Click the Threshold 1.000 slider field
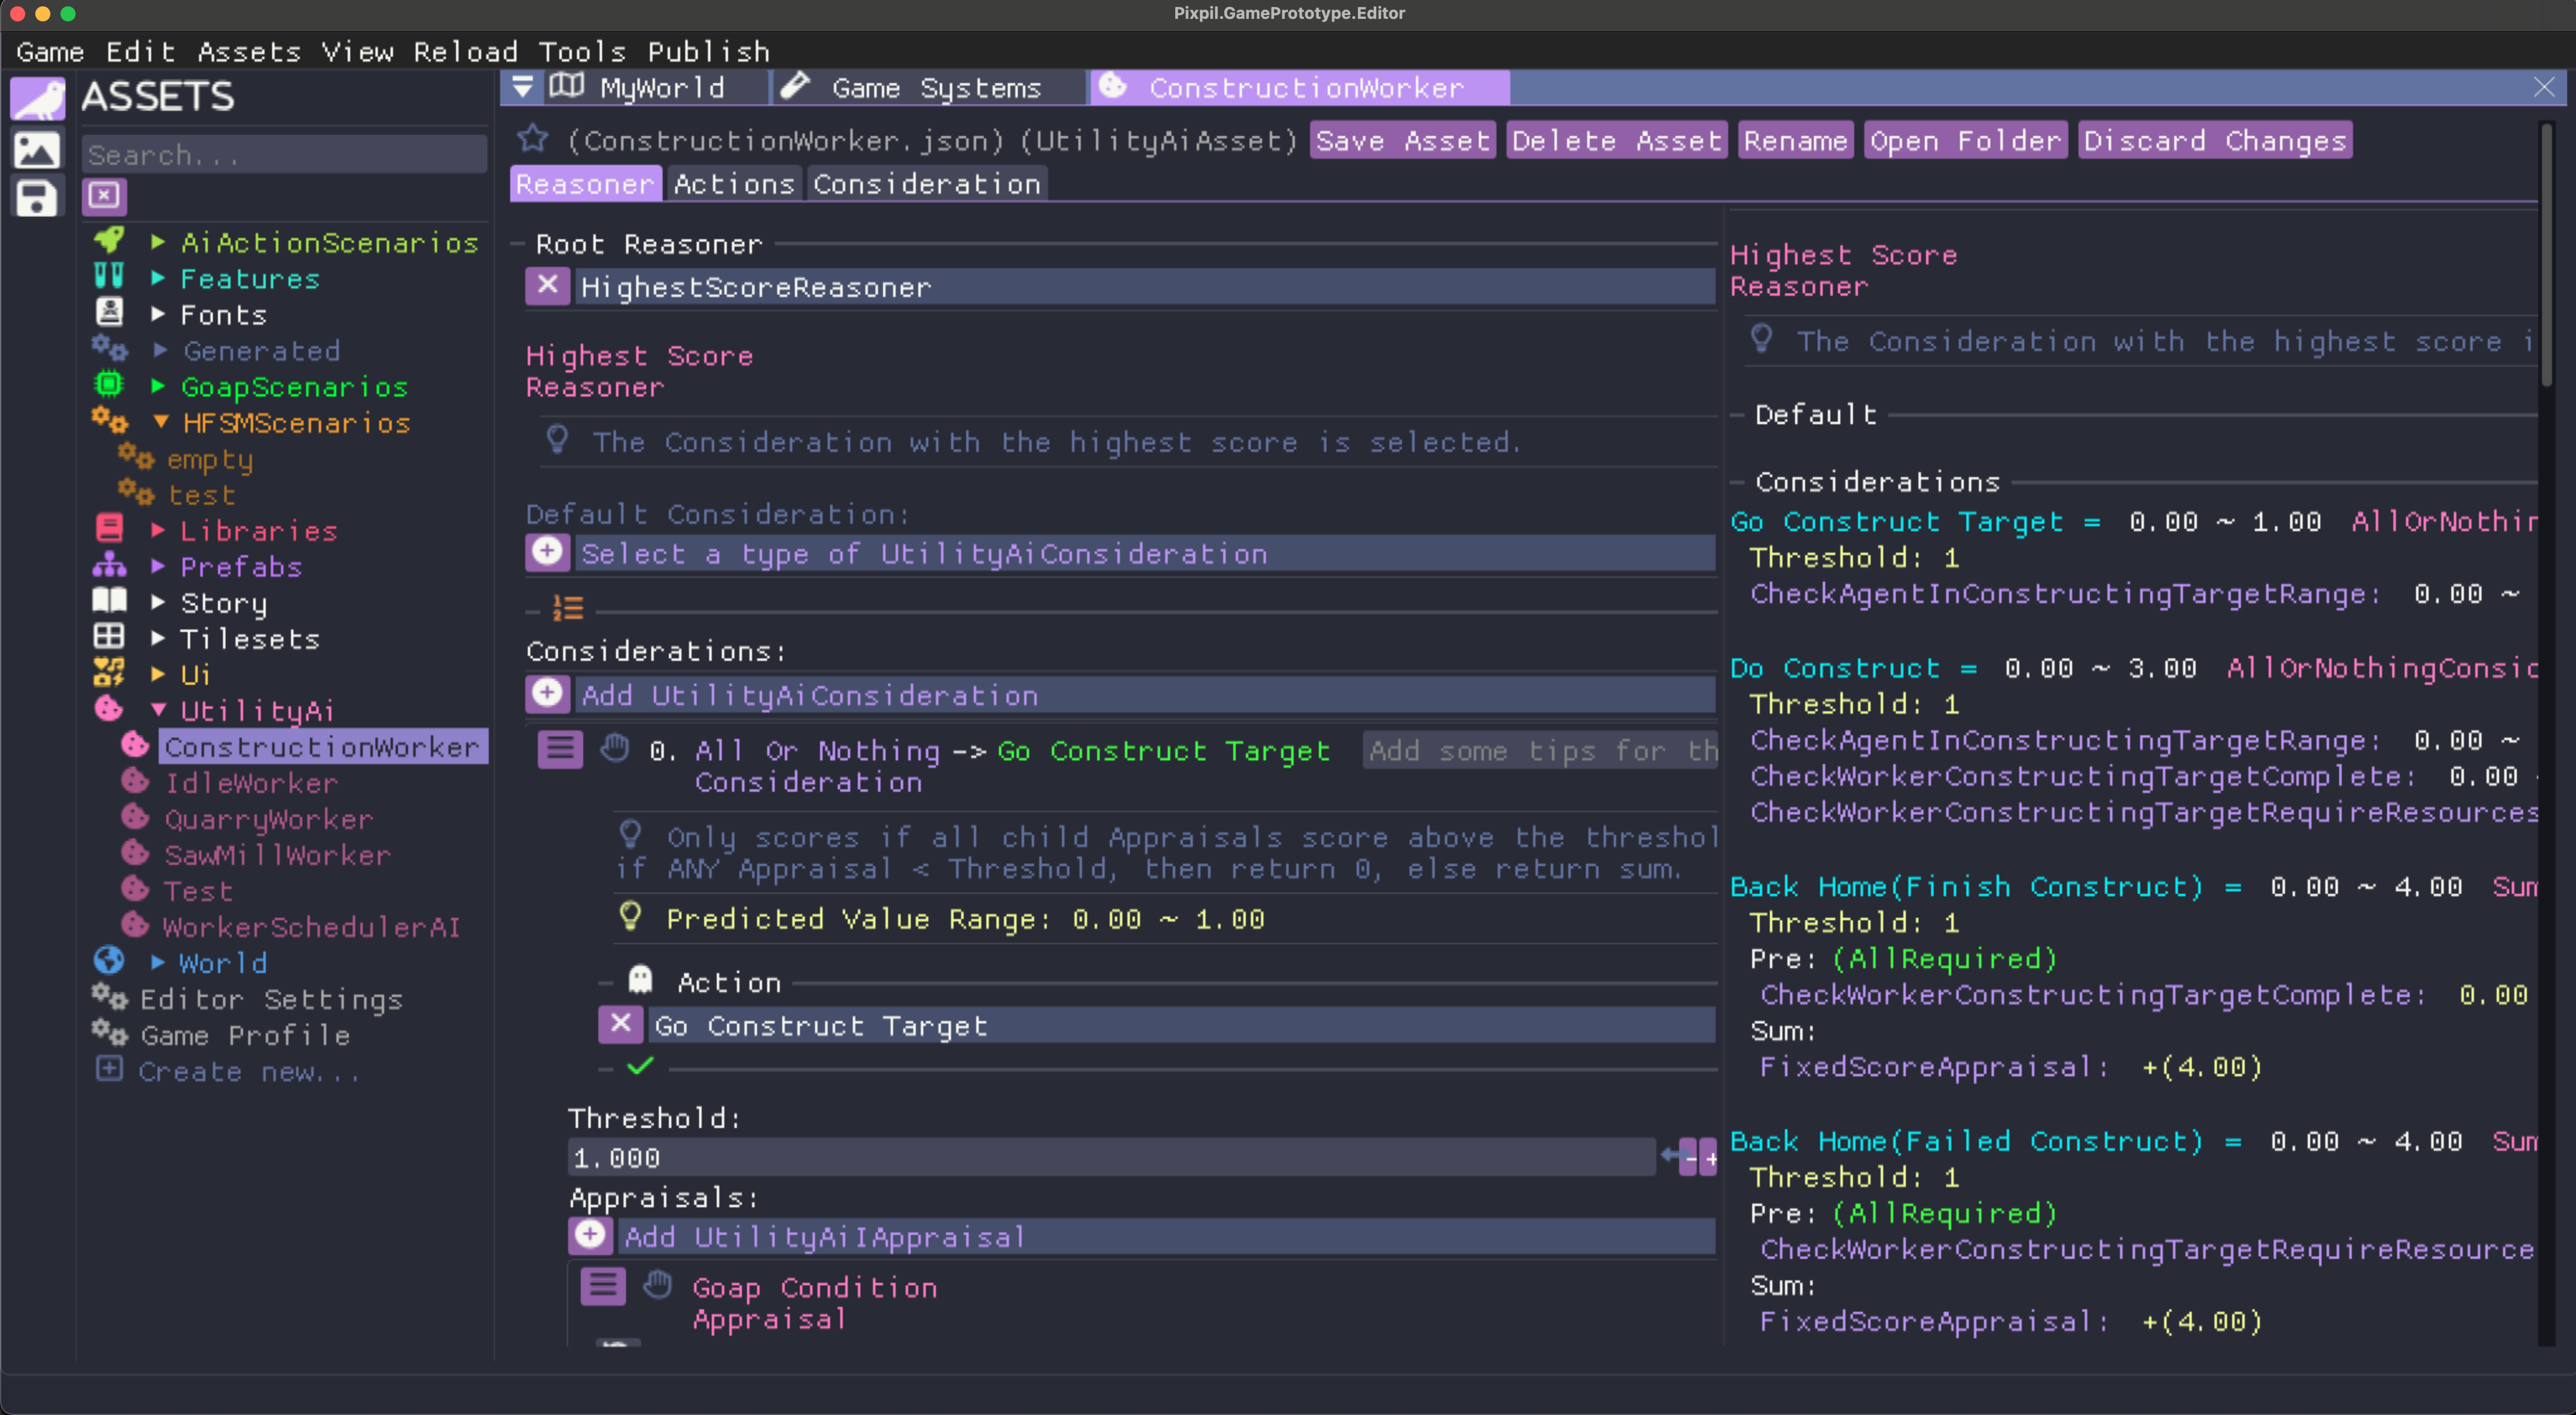The height and width of the screenshot is (1415, 2576). 1110,1157
